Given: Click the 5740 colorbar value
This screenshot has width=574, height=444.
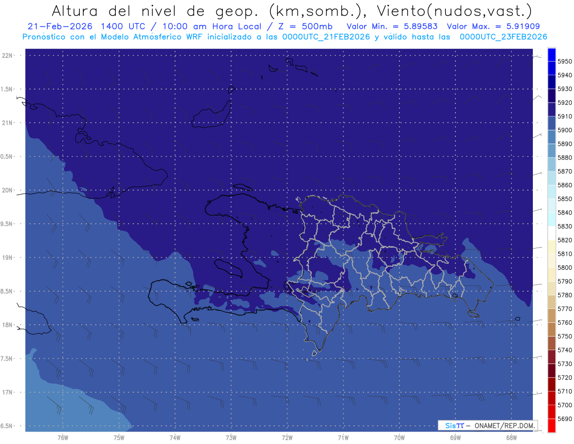Looking at the screenshot, I should pyautogui.click(x=564, y=350).
